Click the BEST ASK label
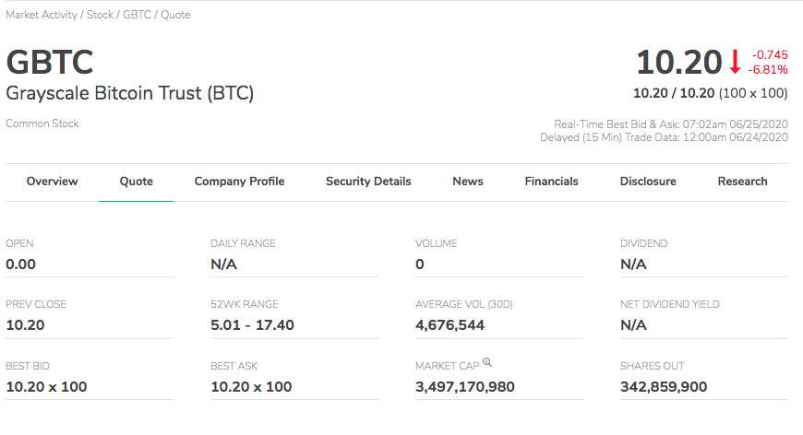This screenshot has width=803, height=435. pos(234,366)
